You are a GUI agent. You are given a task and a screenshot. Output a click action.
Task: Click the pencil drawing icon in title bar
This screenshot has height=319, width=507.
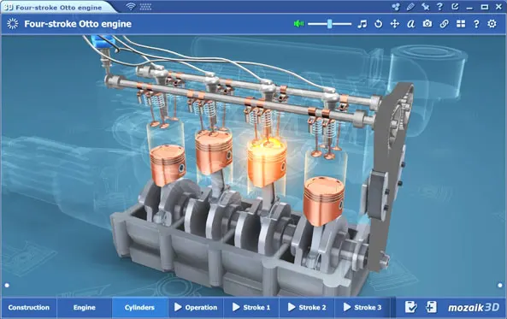coord(410,7)
